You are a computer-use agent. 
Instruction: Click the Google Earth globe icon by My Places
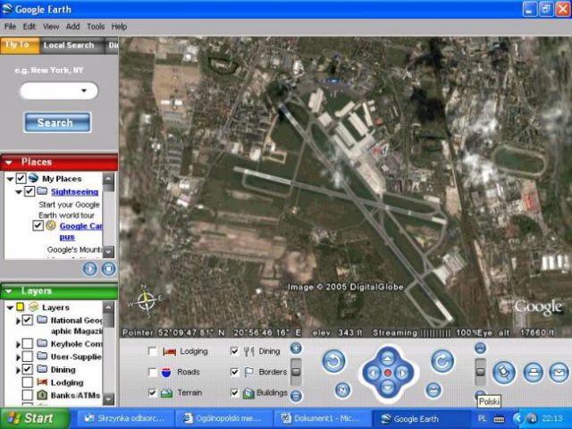pyautogui.click(x=33, y=178)
